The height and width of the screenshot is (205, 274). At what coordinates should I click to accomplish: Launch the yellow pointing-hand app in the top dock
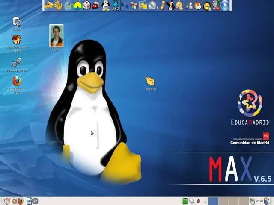coord(48,5)
